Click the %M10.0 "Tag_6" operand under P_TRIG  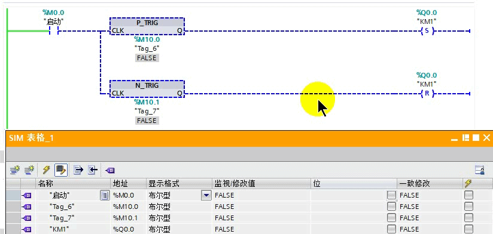pyautogui.click(x=147, y=44)
